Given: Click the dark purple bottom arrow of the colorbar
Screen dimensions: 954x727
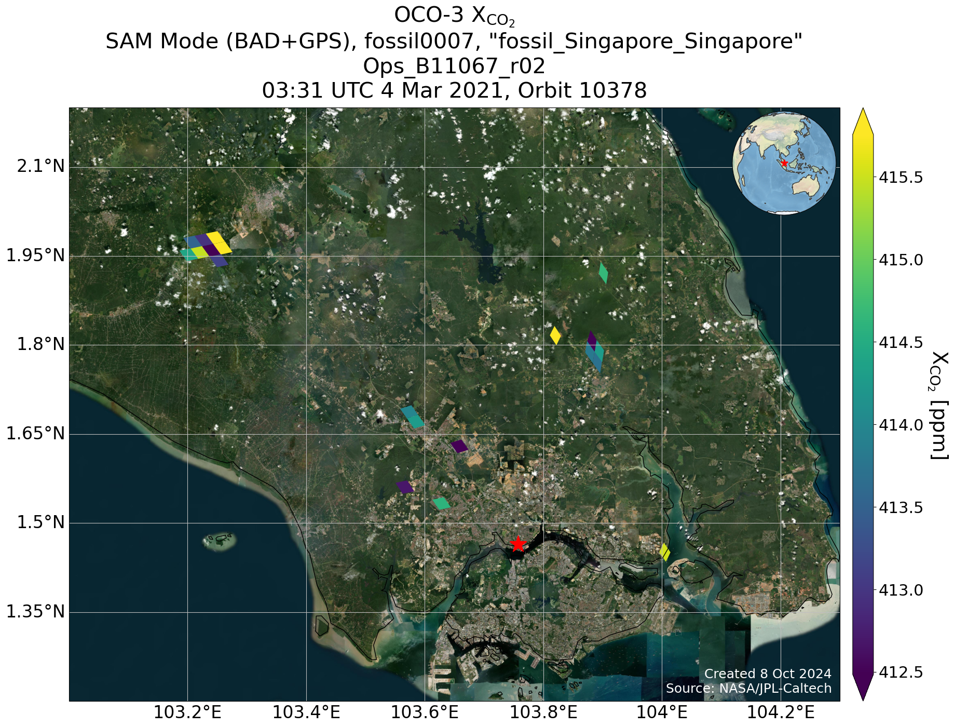Looking at the screenshot, I should click(x=863, y=687).
